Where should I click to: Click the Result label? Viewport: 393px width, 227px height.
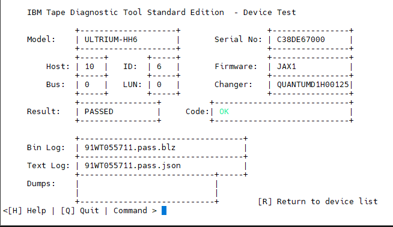tap(44, 112)
